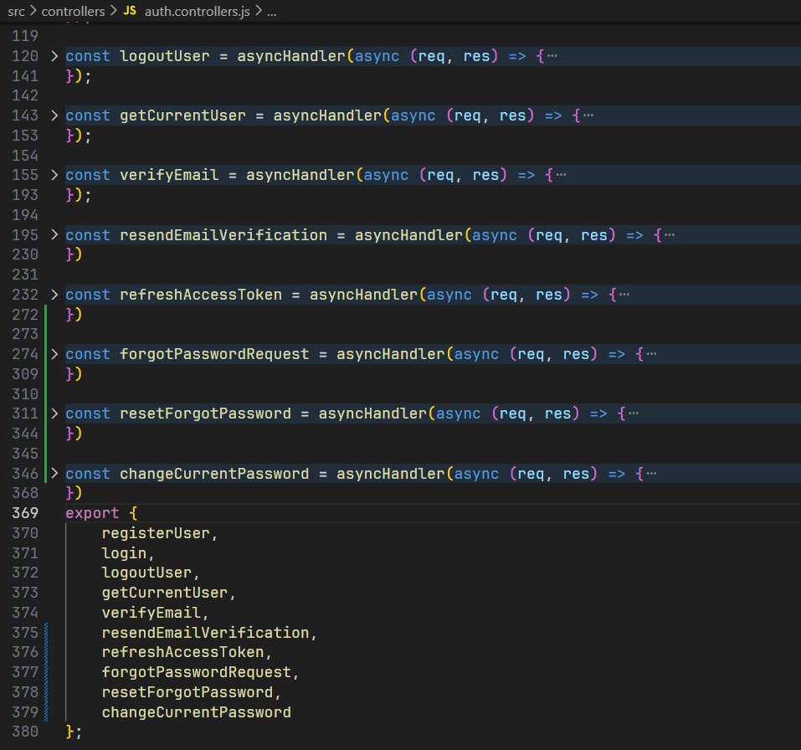Click refreshAccessToken in the export list

point(182,652)
